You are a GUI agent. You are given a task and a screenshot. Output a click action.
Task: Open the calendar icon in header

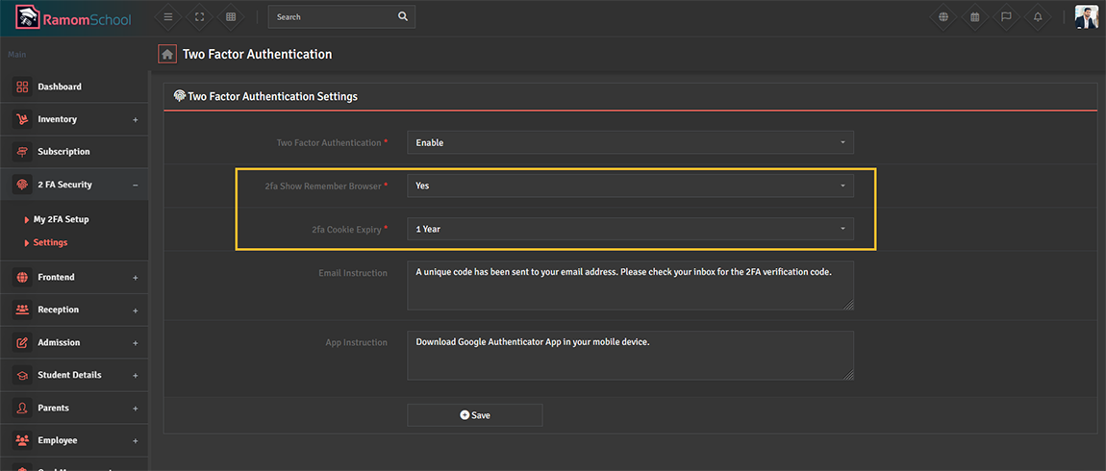point(975,17)
